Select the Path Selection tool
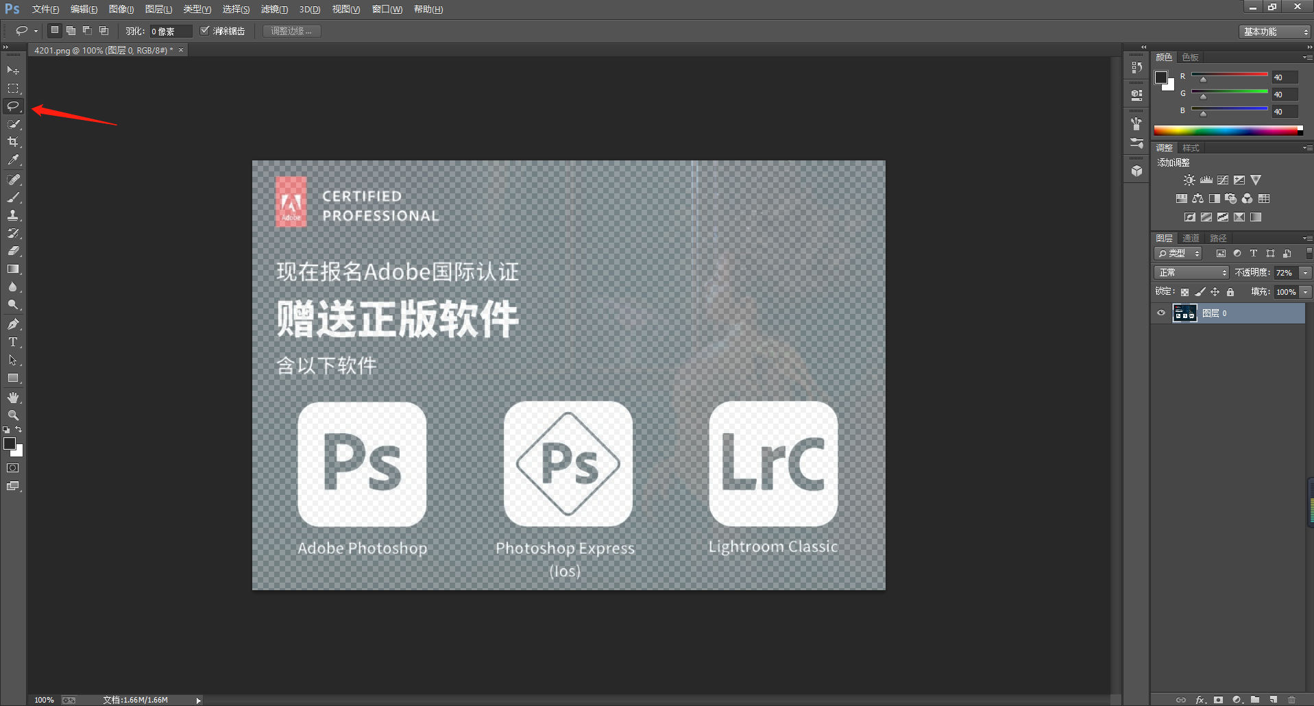 coord(13,360)
